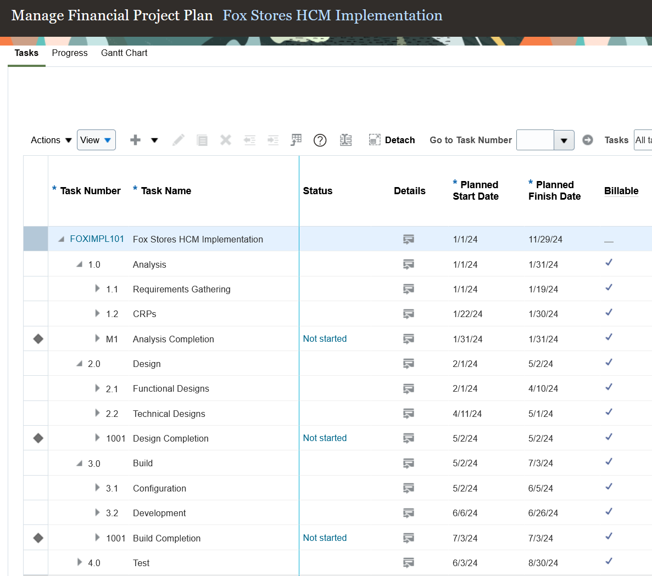Open details icon for Design Completion row

408,438
